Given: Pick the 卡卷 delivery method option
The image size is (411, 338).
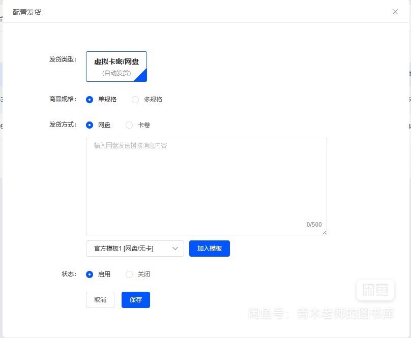Looking at the screenshot, I should coord(129,125).
